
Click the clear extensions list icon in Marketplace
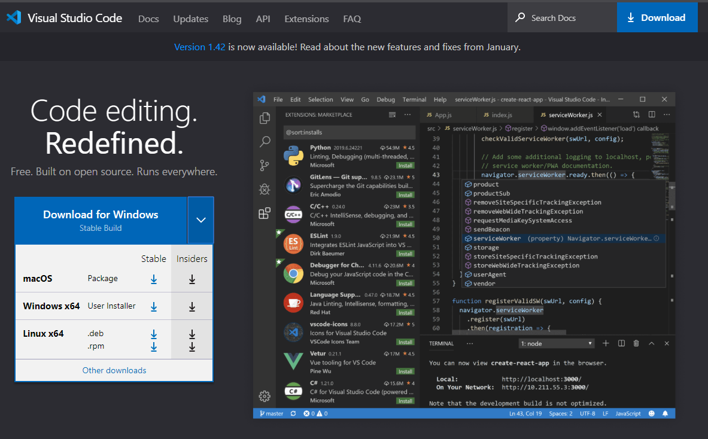click(x=393, y=115)
